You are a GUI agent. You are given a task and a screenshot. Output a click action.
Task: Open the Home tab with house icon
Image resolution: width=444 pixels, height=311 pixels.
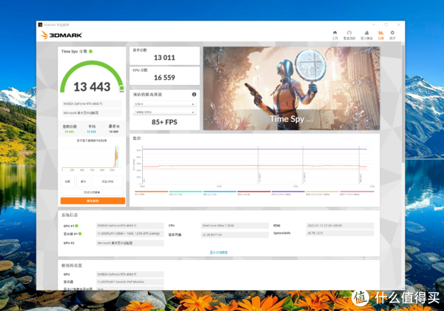pos(334,34)
